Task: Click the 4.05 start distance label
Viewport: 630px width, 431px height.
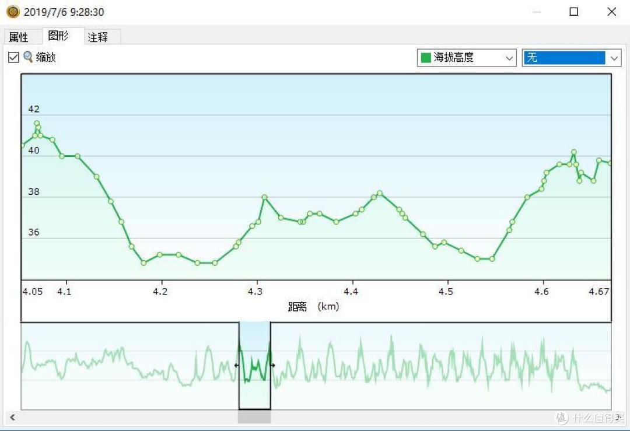Action: tap(33, 291)
